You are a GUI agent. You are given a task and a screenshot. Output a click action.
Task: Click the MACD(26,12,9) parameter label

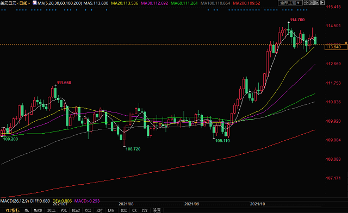pyautogui.click(x=15, y=201)
